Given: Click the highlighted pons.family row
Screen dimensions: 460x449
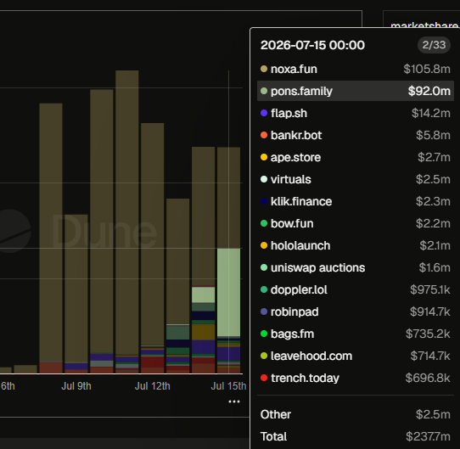Looking at the screenshot, I should pyautogui.click(x=356, y=91).
